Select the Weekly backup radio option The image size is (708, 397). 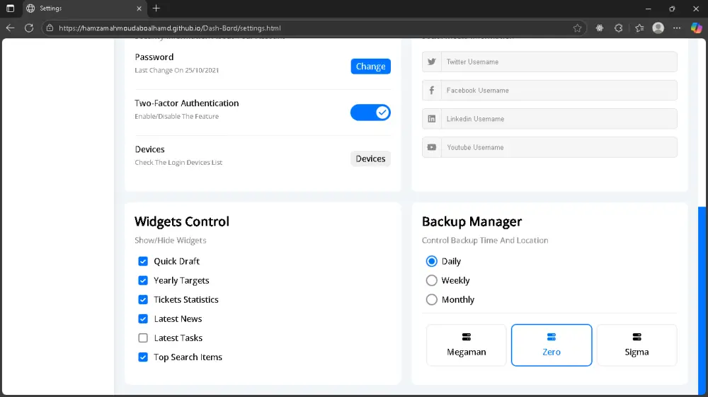[x=432, y=280]
